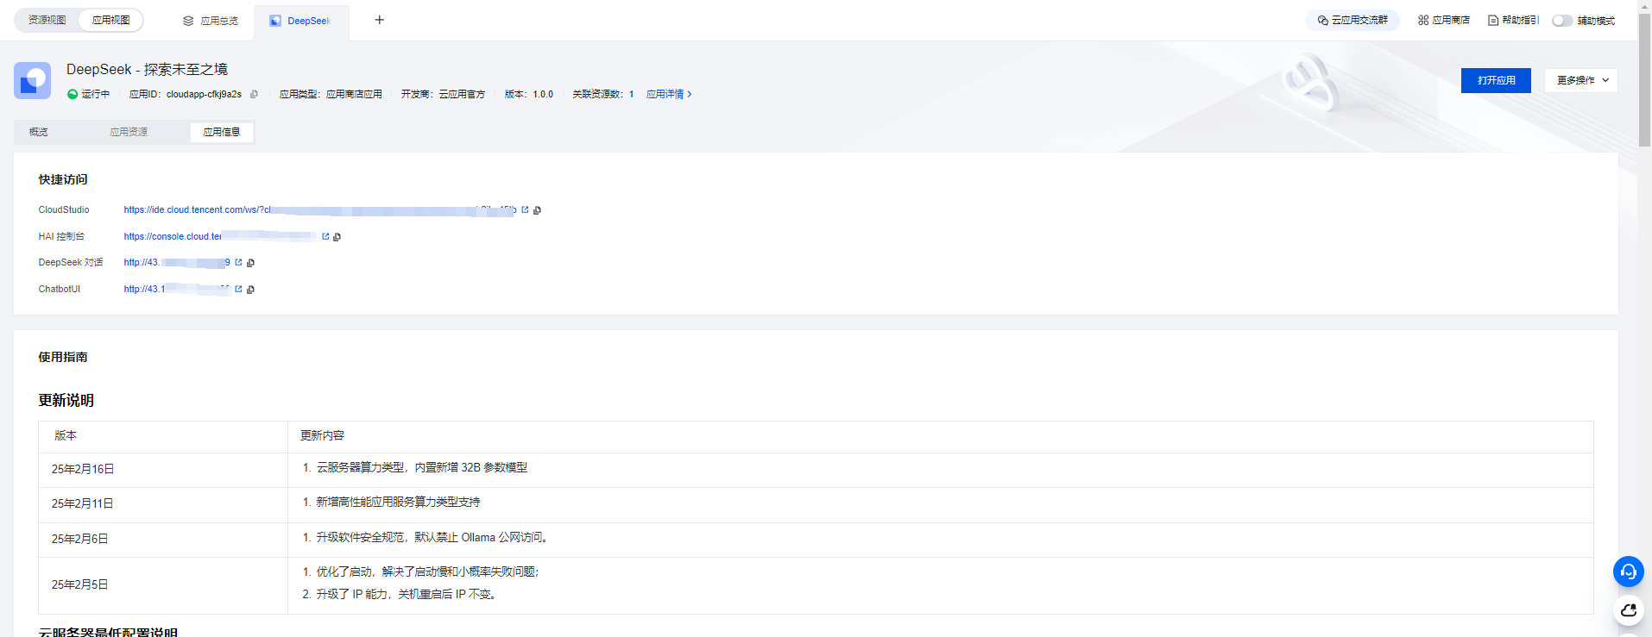
Task: Open 云应用交流群 button
Action: [x=1352, y=20]
